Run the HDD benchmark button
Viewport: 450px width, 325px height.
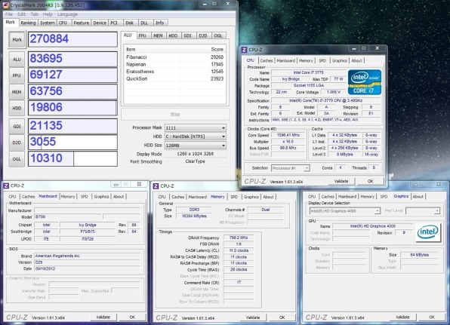tap(17, 108)
